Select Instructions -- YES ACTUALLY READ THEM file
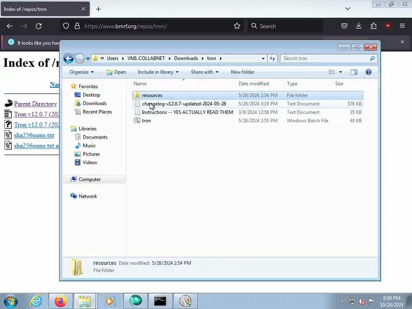The image size is (412, 309). (248, 112)
